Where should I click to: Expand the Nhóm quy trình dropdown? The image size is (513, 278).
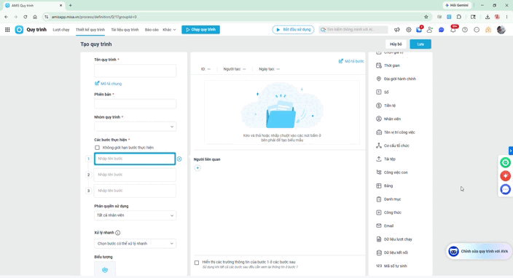coord(135,127)
